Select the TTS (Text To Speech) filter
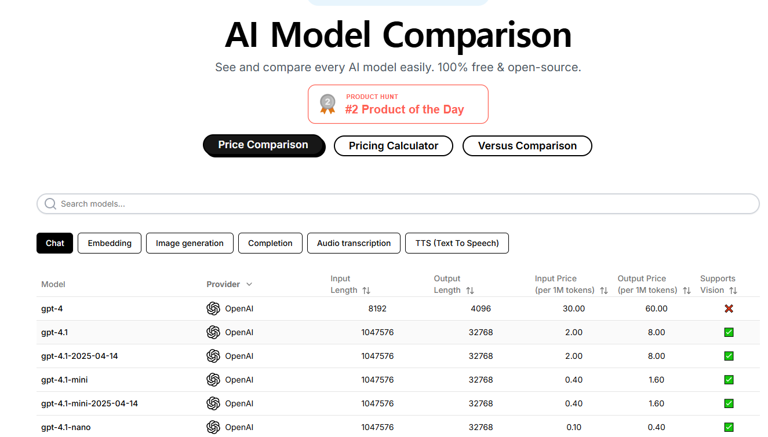The image size is (768, 437). [457, 243]
